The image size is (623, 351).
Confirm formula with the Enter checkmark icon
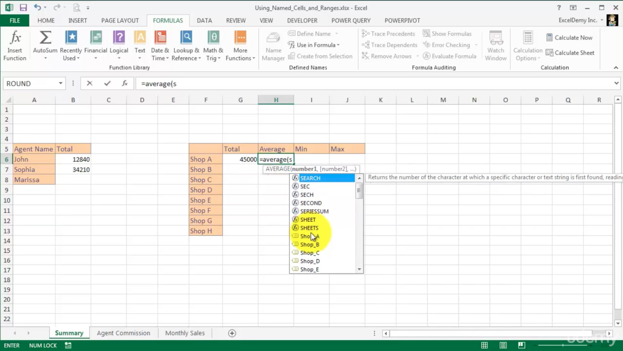tap(107, 84)
